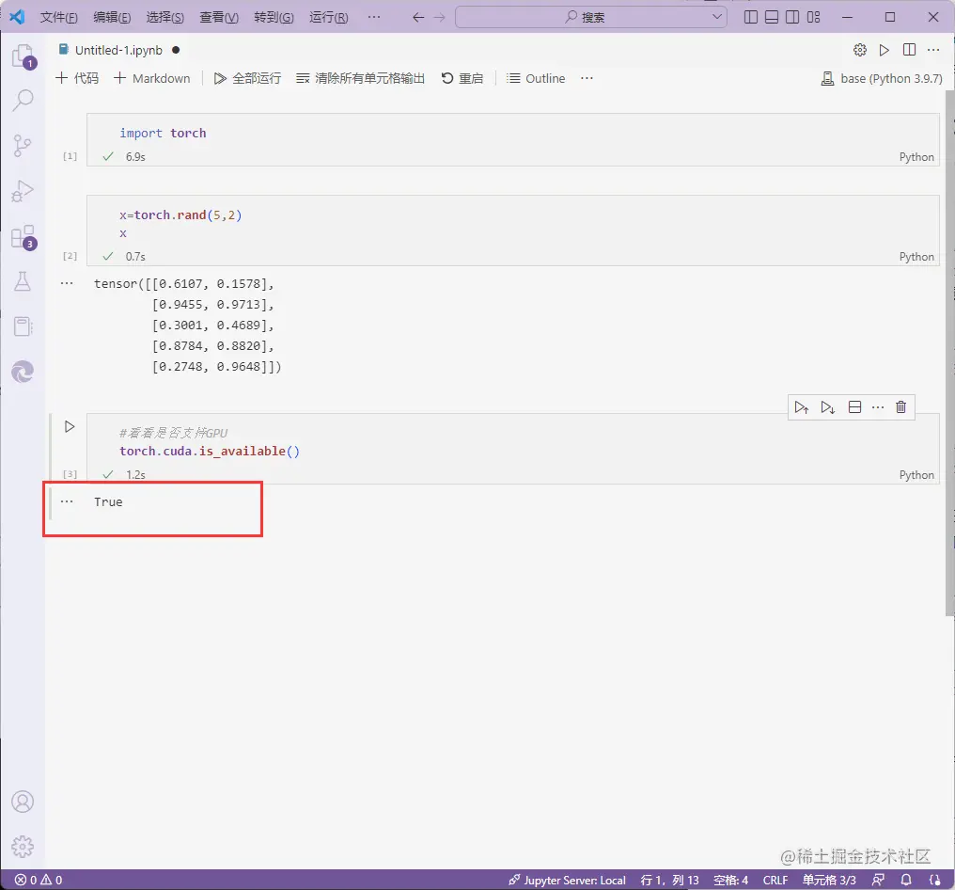Screen dimensions: 955x890
Task: Open more cell actions in cell toolbar
Action: tap(878, 407)
